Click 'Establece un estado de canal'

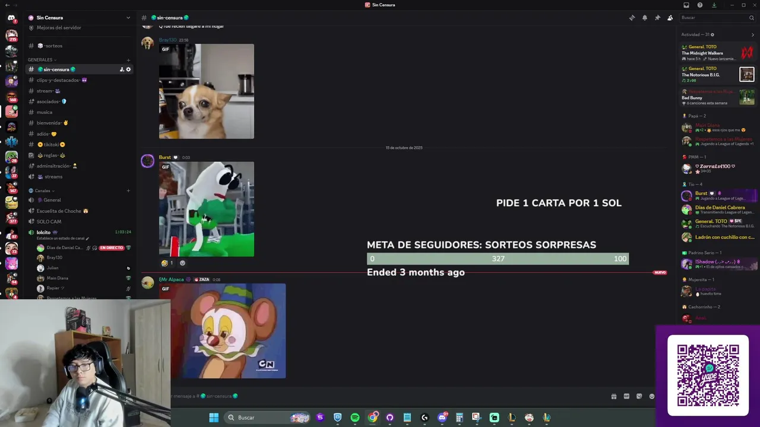[62, 238]
